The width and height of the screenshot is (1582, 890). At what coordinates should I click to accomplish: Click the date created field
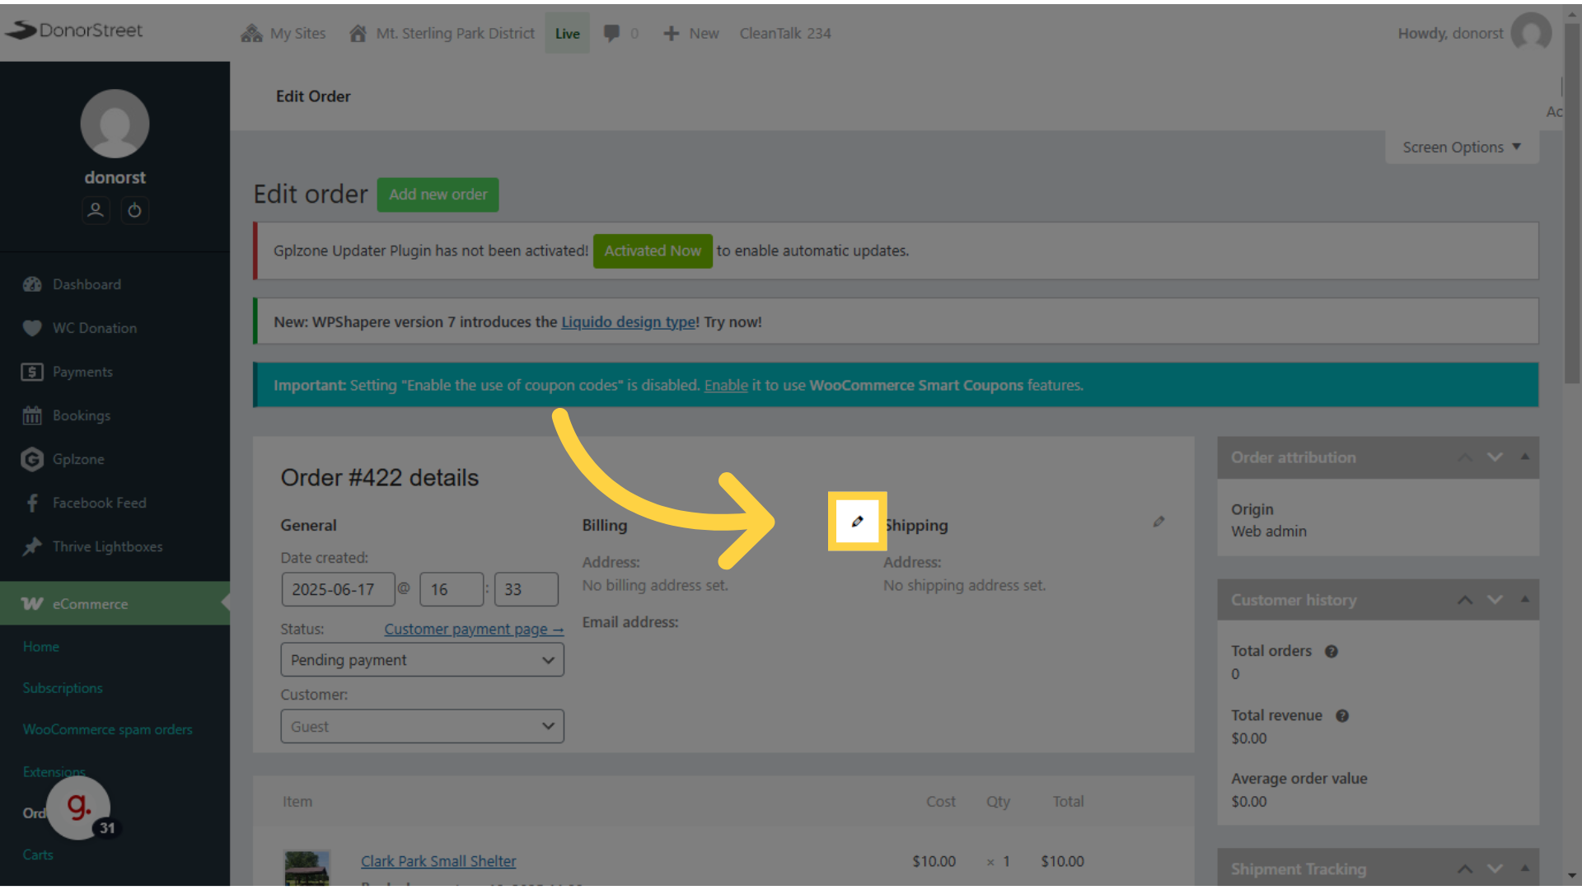(337, 589)
